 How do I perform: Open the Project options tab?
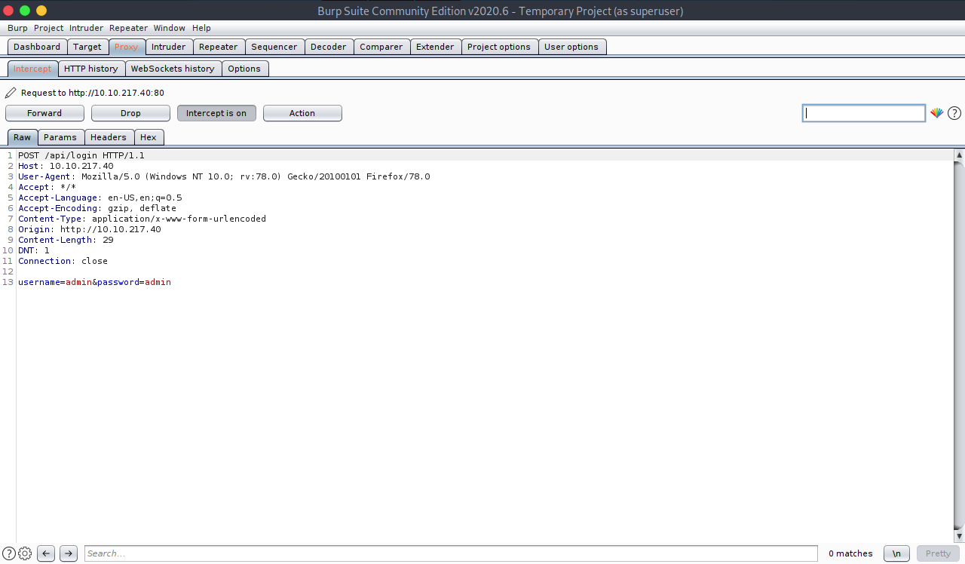point(499,47)
